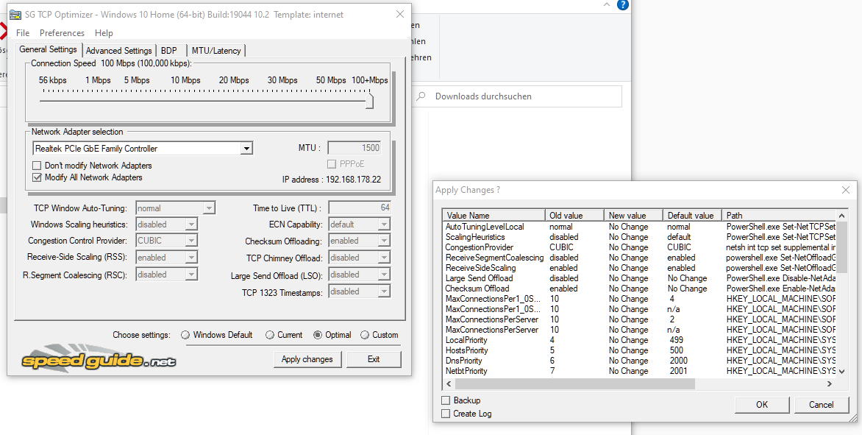Enable the Backup checkbox

pos(446,400)
